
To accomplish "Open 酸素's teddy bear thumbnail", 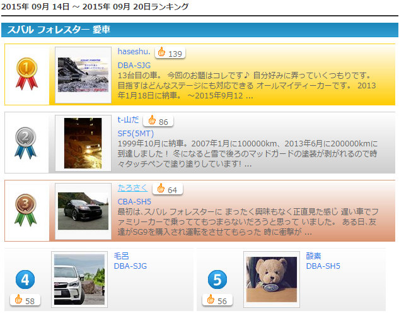I will [272, 280].
